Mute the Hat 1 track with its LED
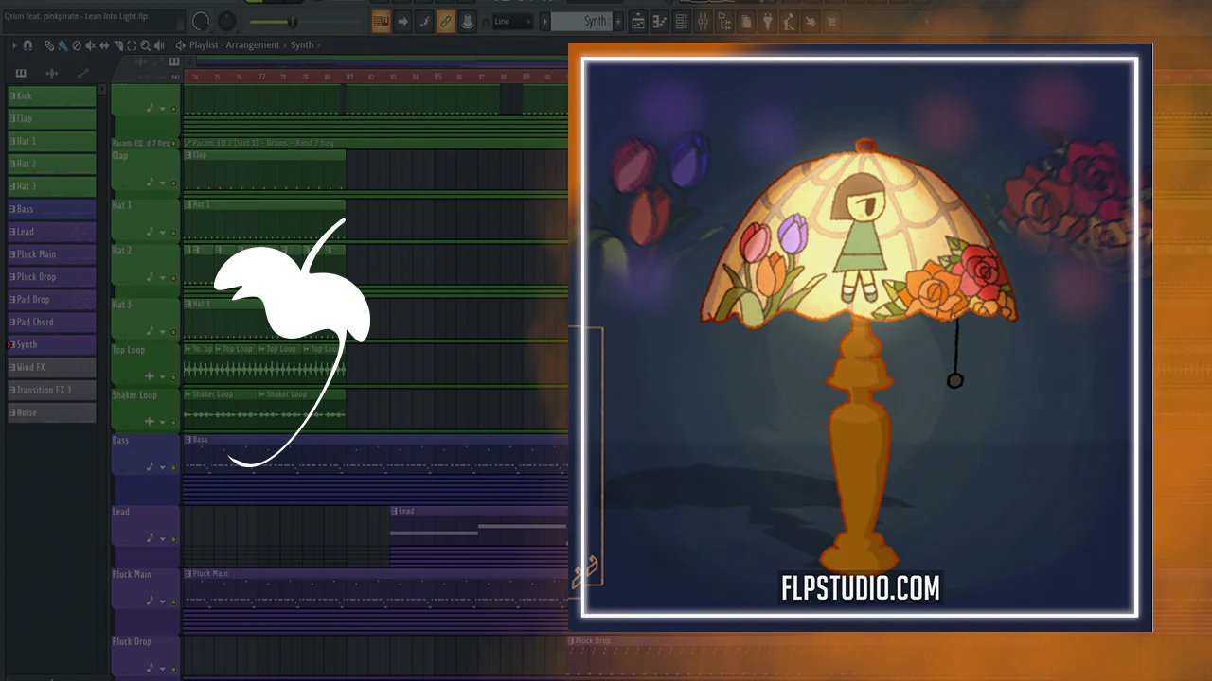1212x681 pixels. [x=173, y=233]
